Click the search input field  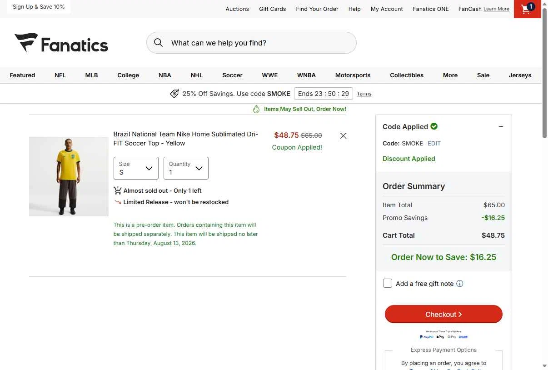pos(251,43)
